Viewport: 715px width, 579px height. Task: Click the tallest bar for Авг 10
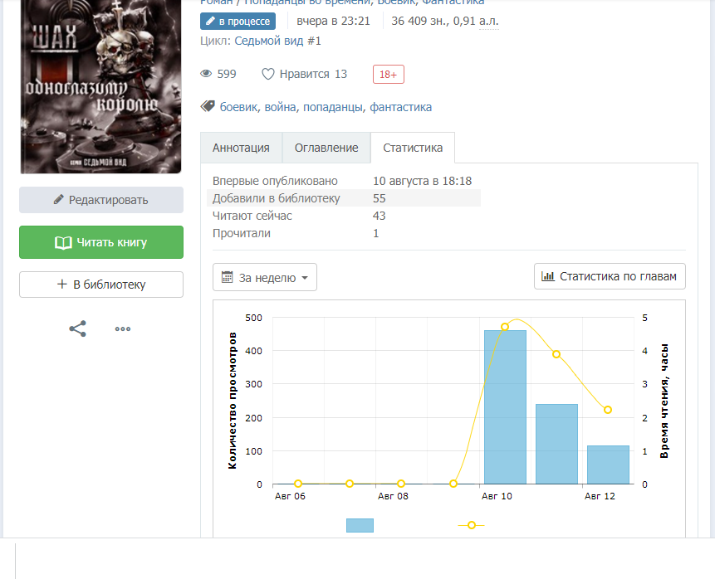pyautogui.click(x=505, y=406)
